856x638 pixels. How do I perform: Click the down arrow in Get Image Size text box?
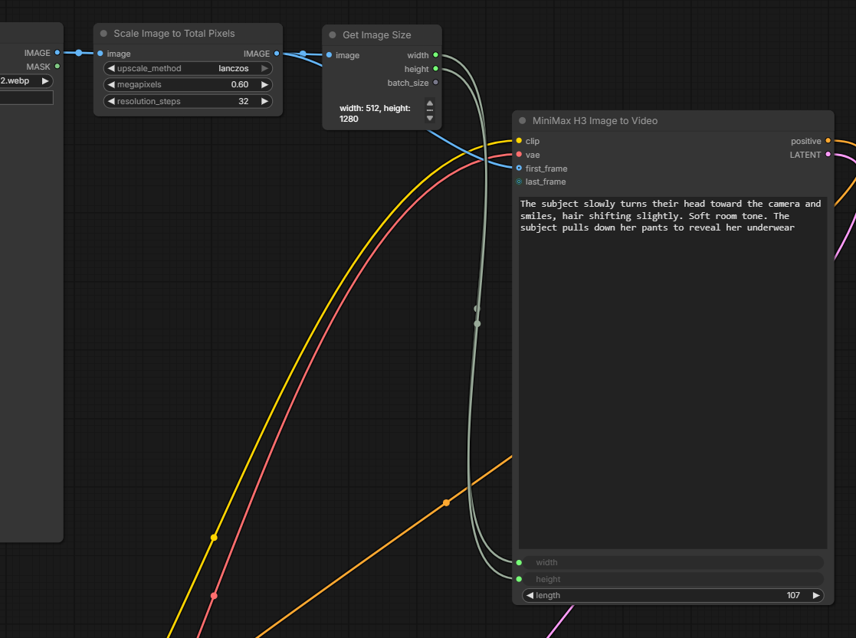430,118
